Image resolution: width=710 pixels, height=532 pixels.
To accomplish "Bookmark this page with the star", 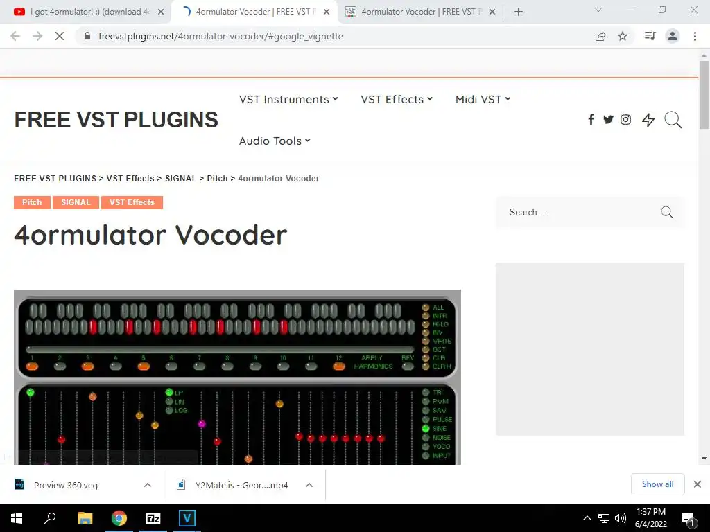I will (x=623, y=36).
